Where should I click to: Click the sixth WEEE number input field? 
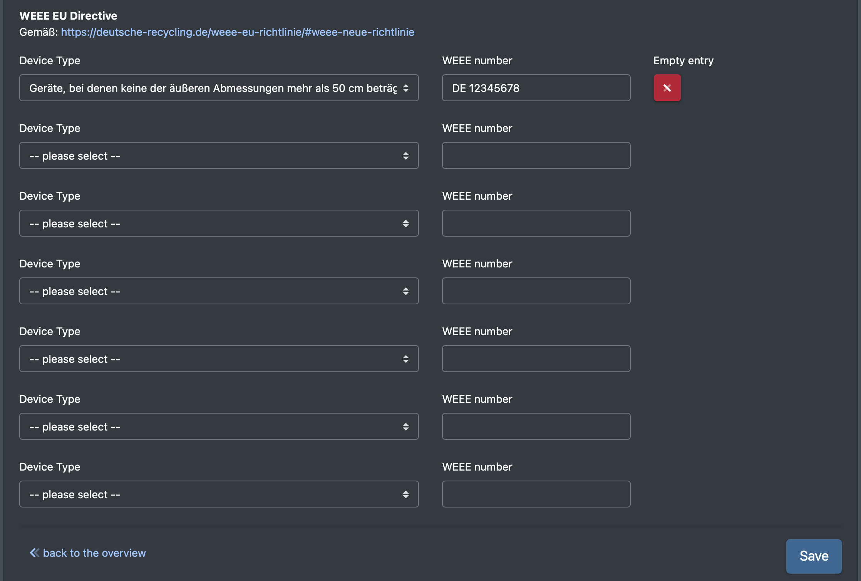pyautogui.click(x=536, y=426)
